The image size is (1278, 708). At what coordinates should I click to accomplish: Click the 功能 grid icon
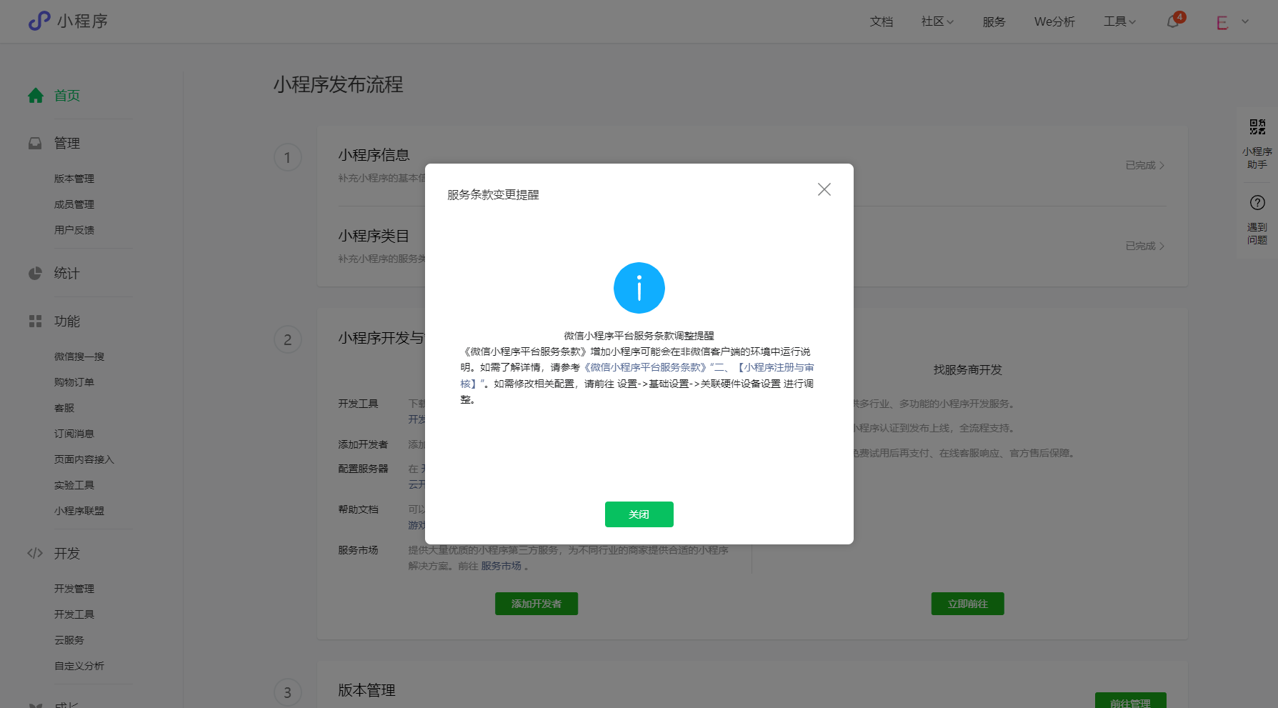coord(35,321)
